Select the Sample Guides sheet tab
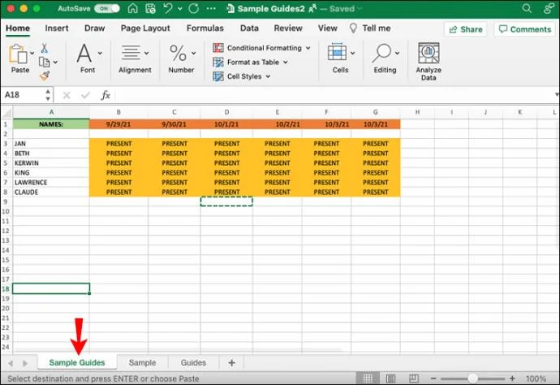The image size is (560, 385). 77,362
